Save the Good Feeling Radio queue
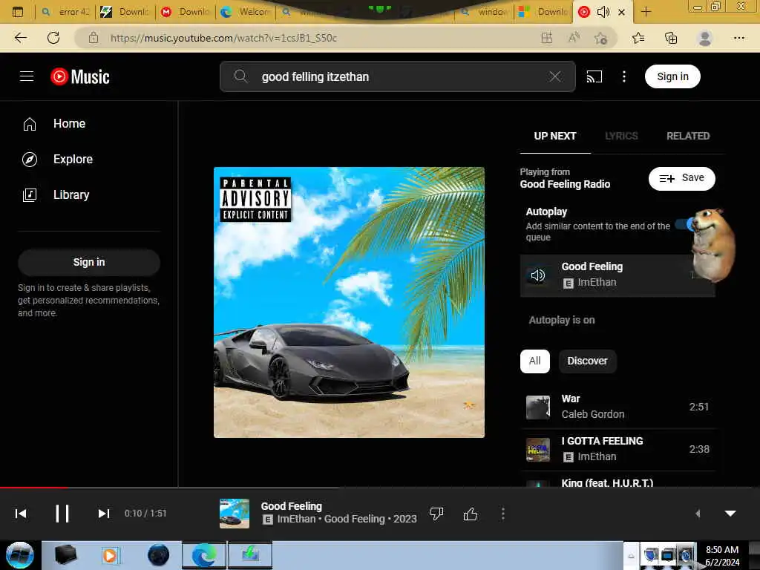 (681, 178)
